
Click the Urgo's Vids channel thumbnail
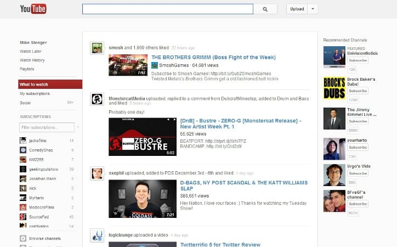coord(334,175)
